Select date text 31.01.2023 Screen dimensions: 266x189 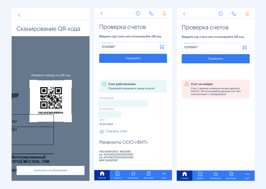106,124
